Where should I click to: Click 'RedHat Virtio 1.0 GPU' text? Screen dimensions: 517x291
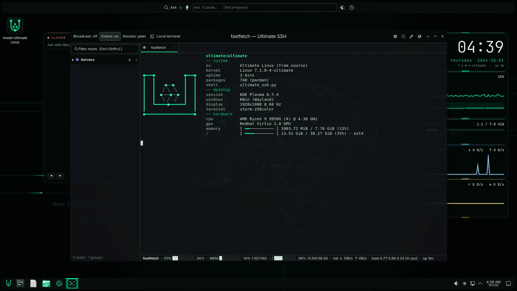265,124
